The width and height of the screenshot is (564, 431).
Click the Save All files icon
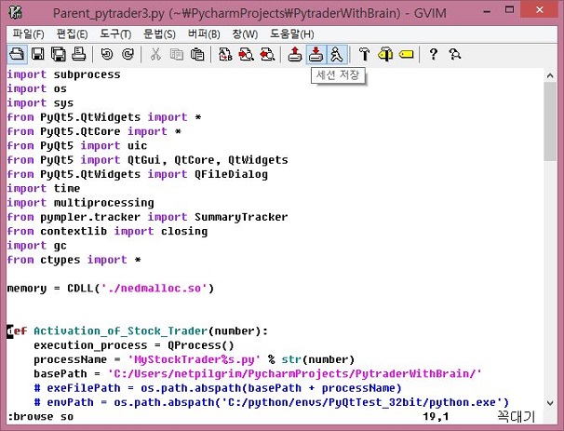point(59,54)
